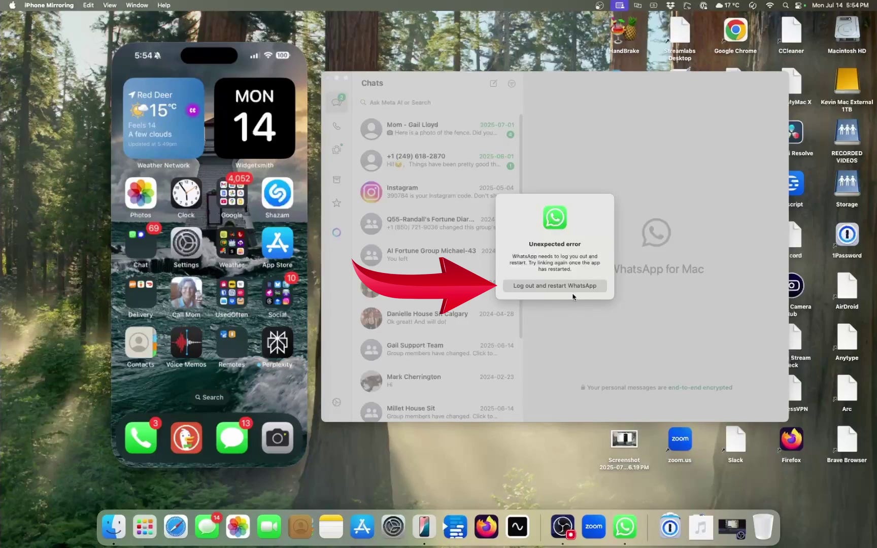Open Window menu in menu bar
877x548 pixels.
137,5
